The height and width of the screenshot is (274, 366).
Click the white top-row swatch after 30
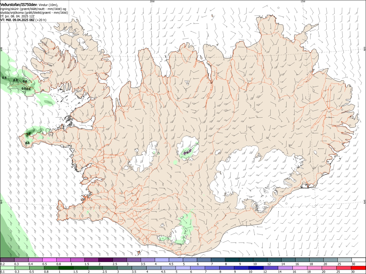[x=359, y=260]
